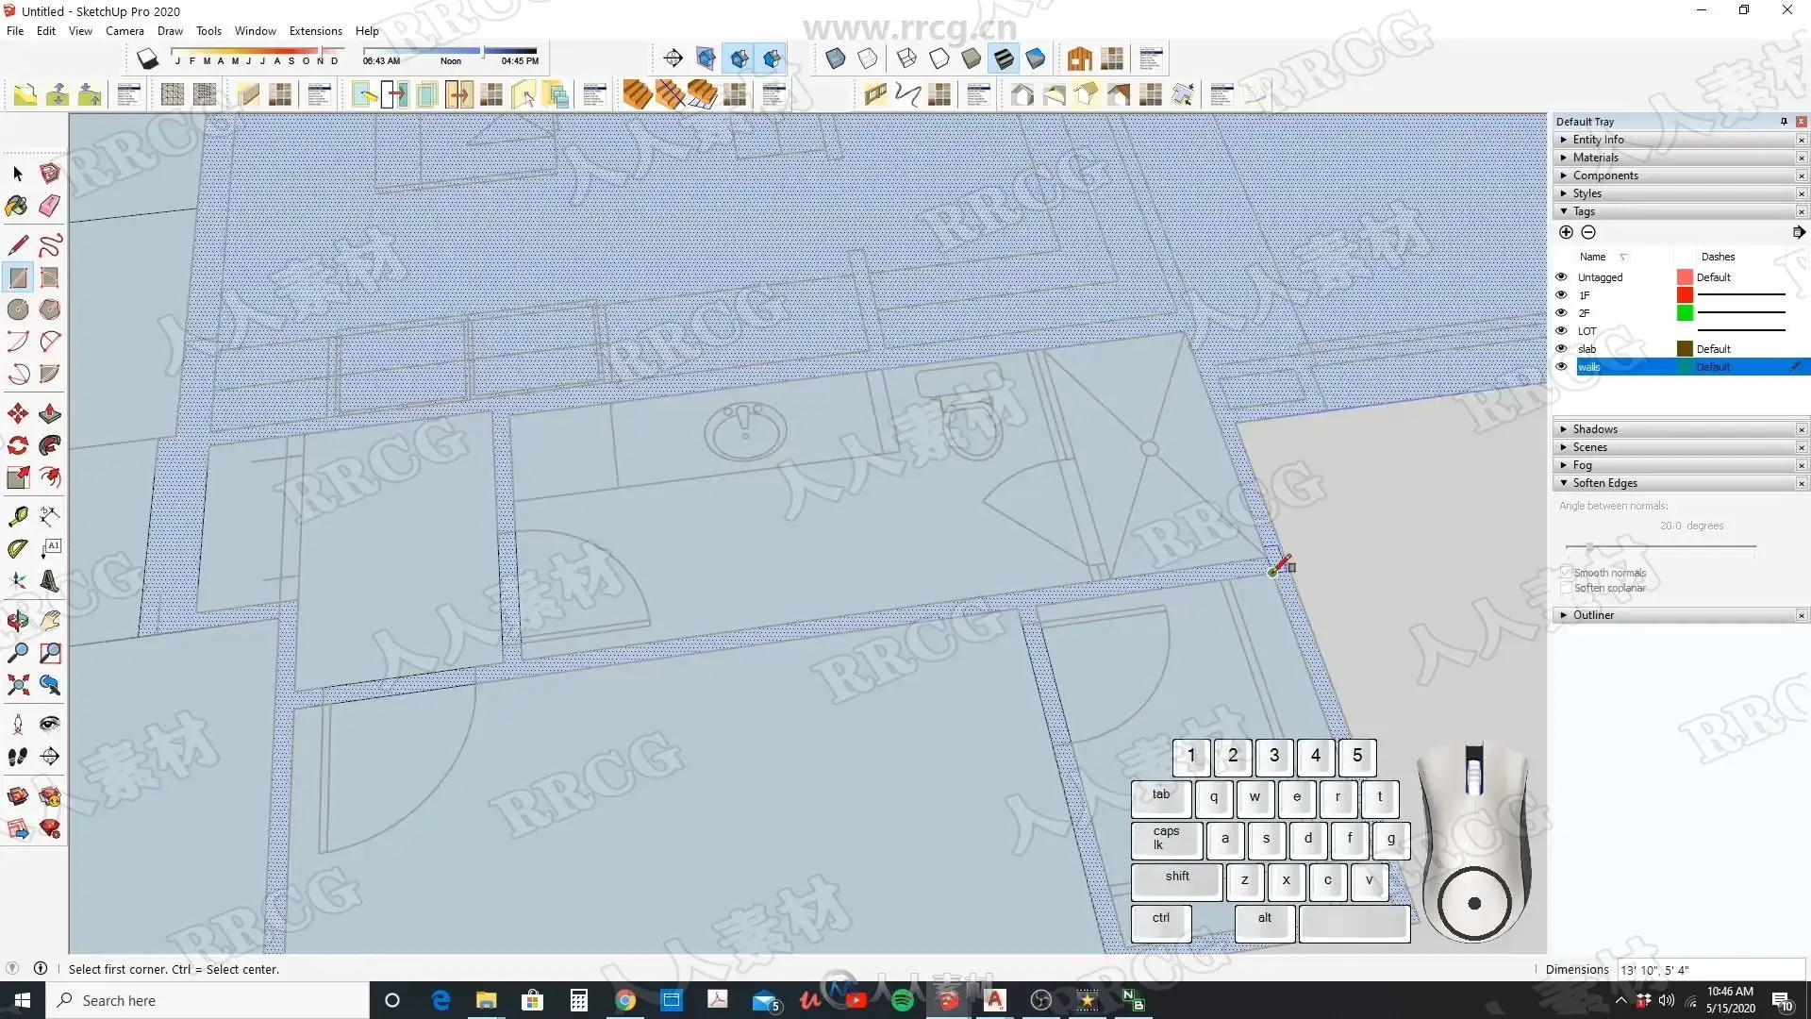Click the 2F tag green color swatch

pos(1685,313)
